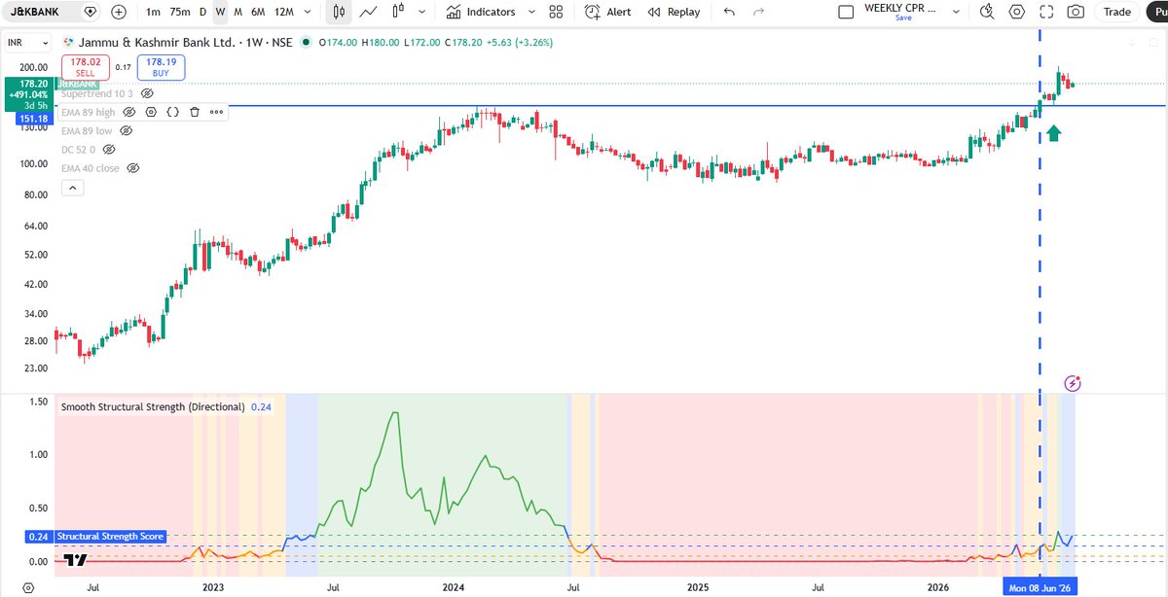Collapse the indicator legend with chevron

pyautogui.click(x=71, y=188)
